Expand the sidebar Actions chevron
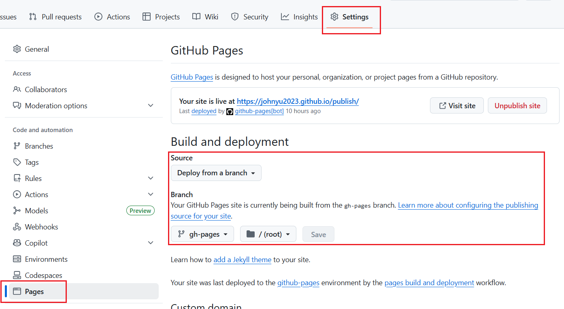Screen dimensions: 564x309 pos(151,194)
